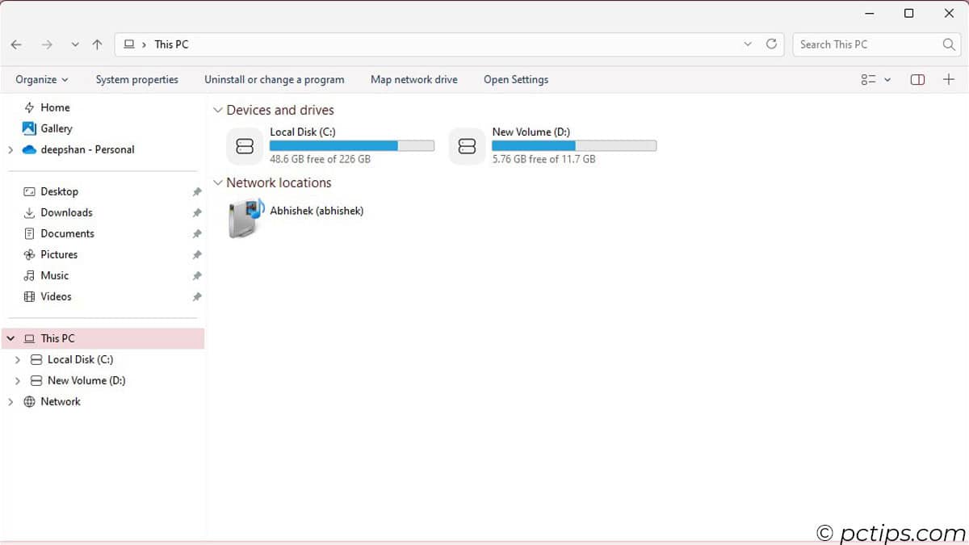Unpin Downloads using its pin icon
The height and width of the screenshot is (545, 969).
point(197,213)
